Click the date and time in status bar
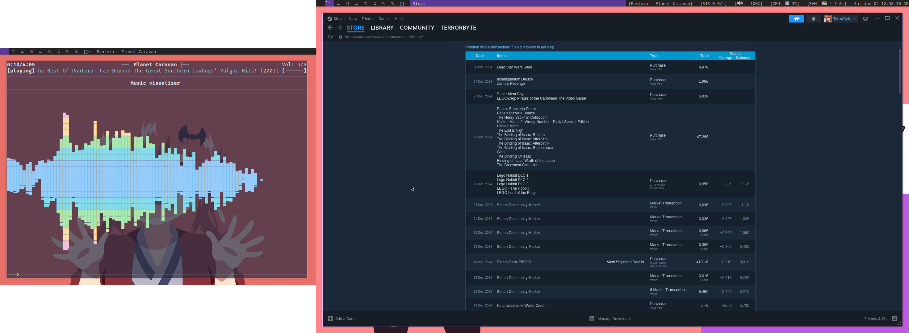Viewport: 909px width, 333px height. coord(882,3)
